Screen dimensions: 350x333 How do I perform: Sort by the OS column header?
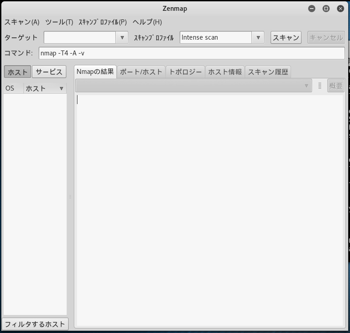(x=14, y=88)
